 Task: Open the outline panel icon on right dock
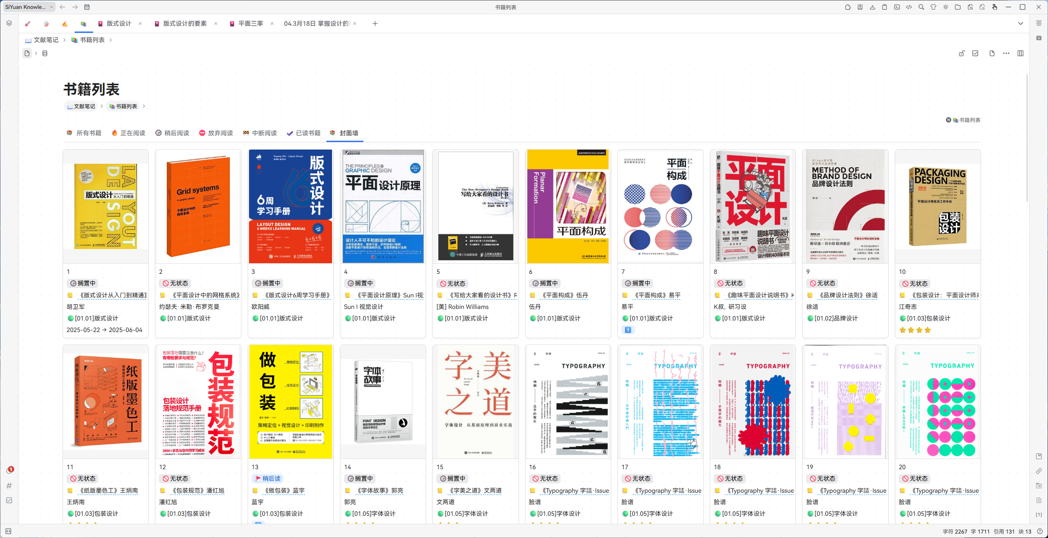coord(1039,23)
